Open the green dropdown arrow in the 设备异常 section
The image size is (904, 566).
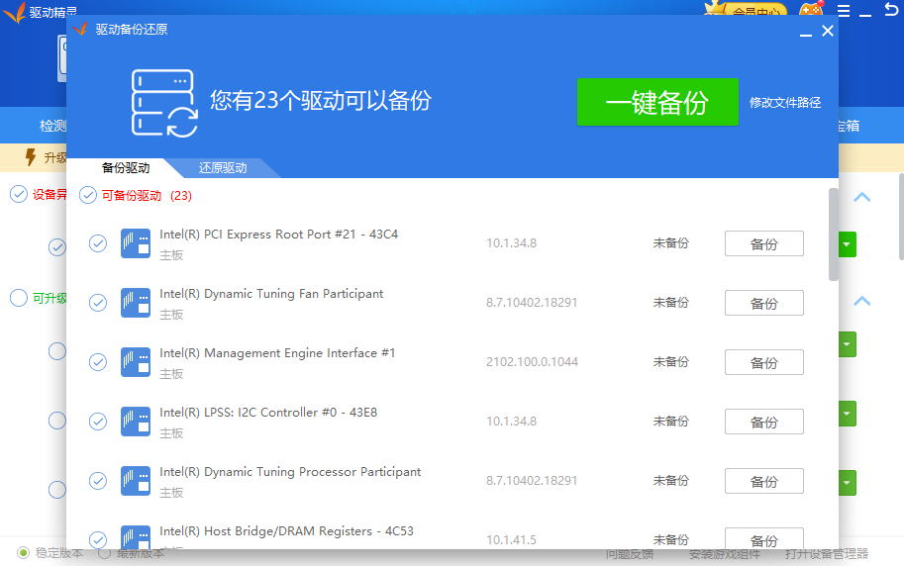(847, 244)
